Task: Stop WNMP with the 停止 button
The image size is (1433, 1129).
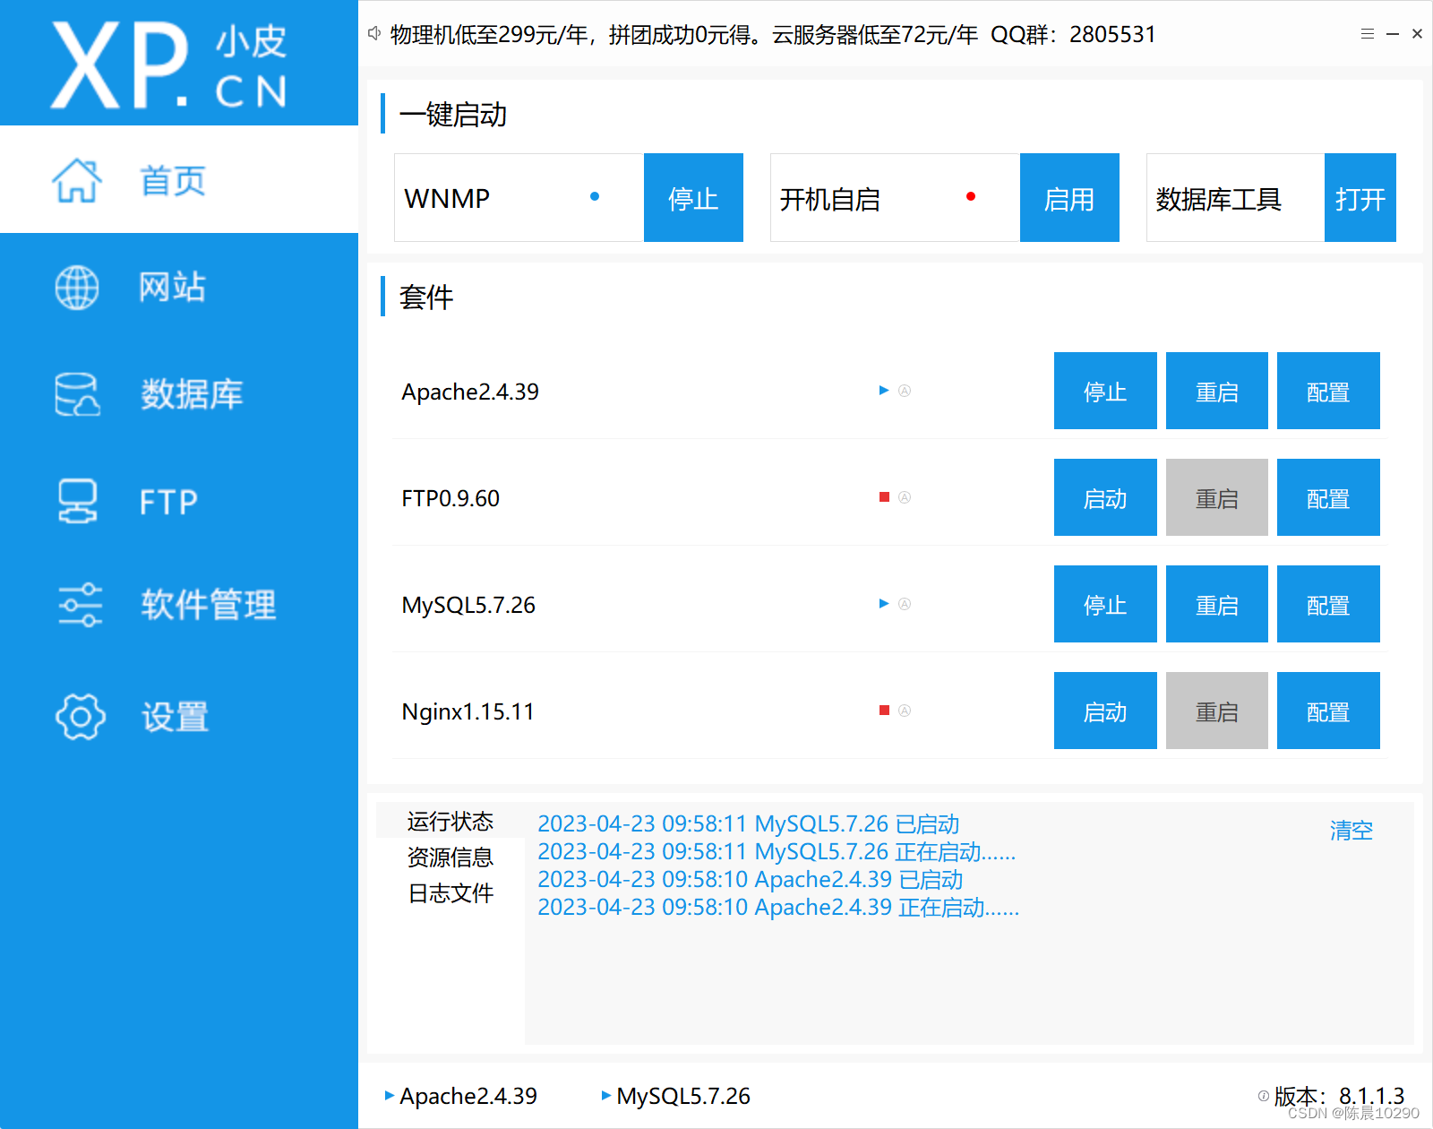Action: click(x=693, y=197)
